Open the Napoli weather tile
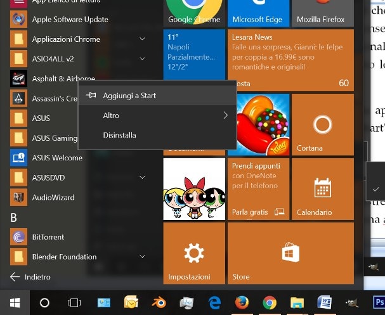This screenshot has height=315, width=385. pyautogui.click(x=194, y=55)
